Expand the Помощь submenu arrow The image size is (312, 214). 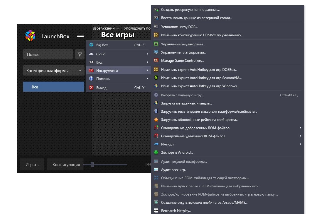[147, 79]
